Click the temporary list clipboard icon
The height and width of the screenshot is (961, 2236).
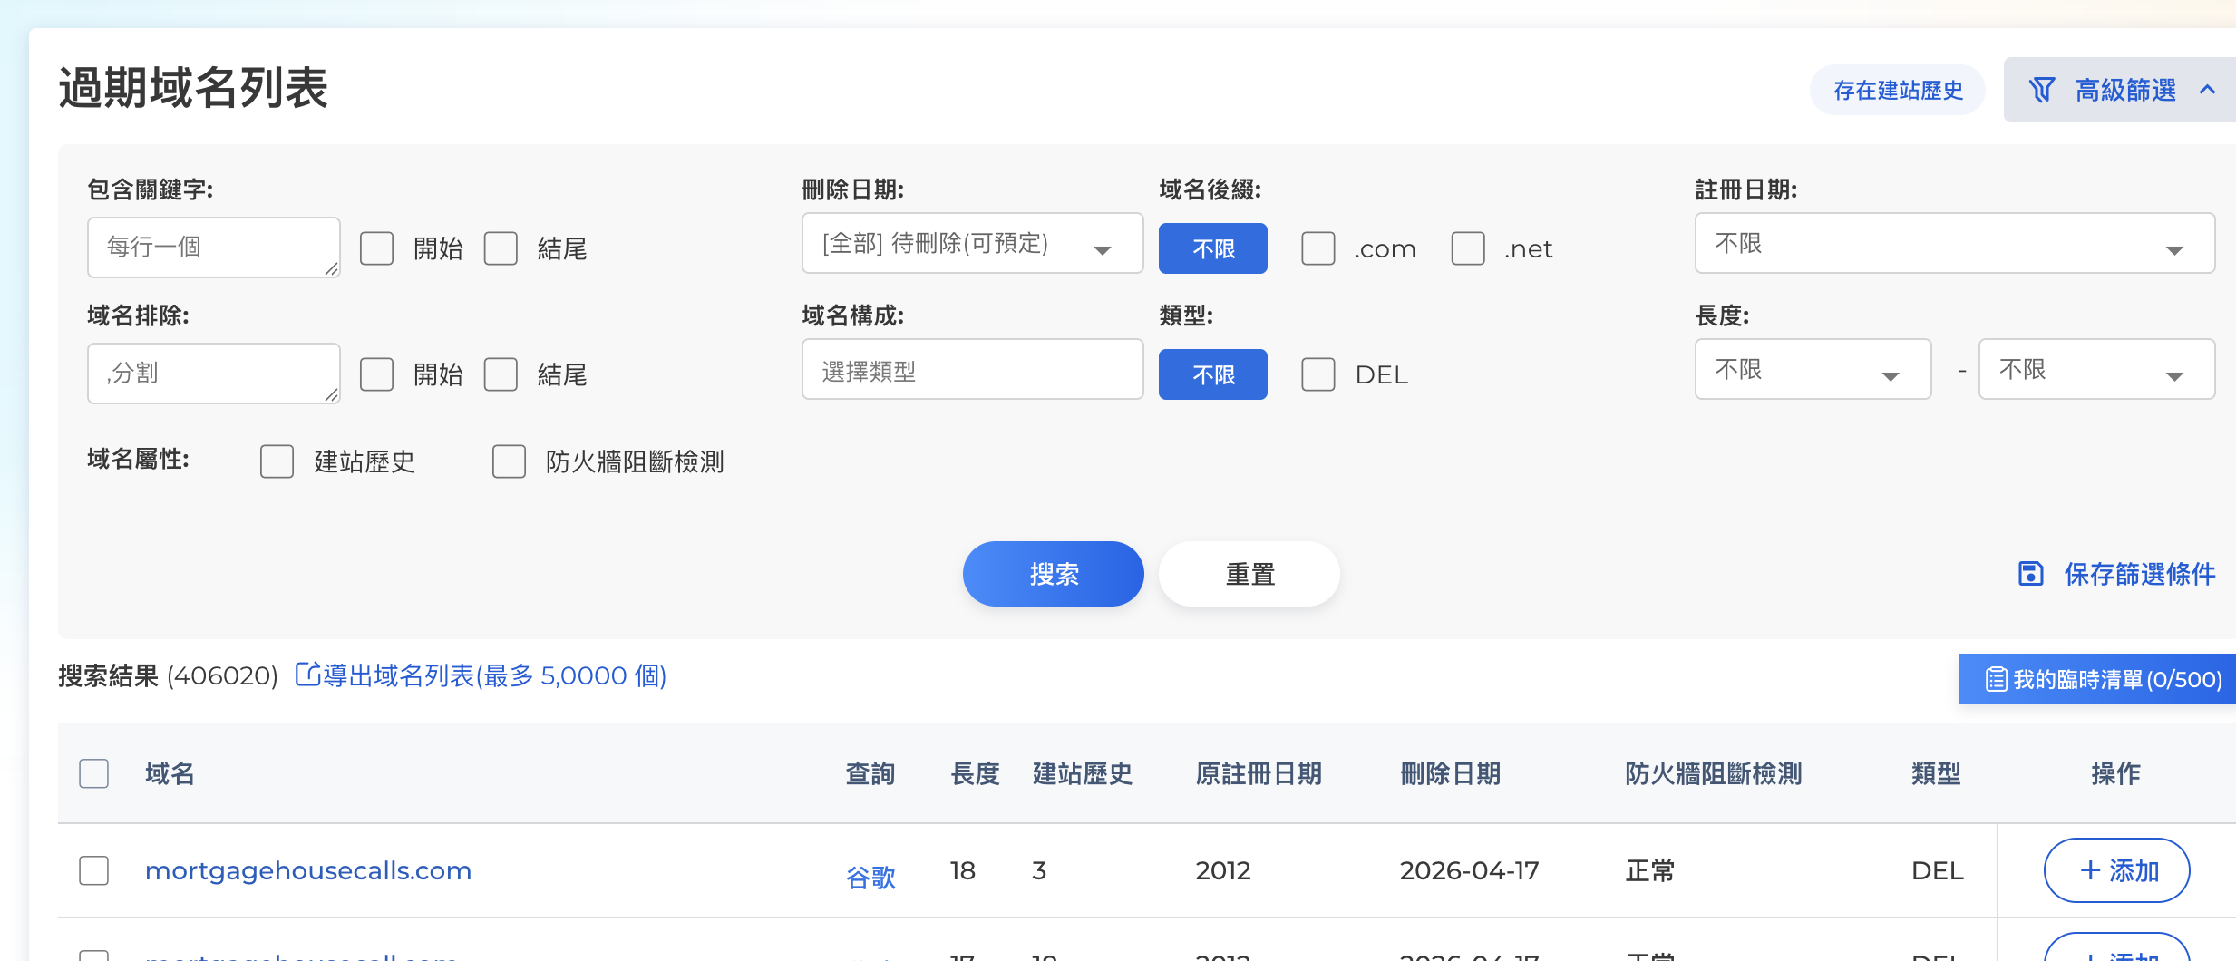[1996, 679]
